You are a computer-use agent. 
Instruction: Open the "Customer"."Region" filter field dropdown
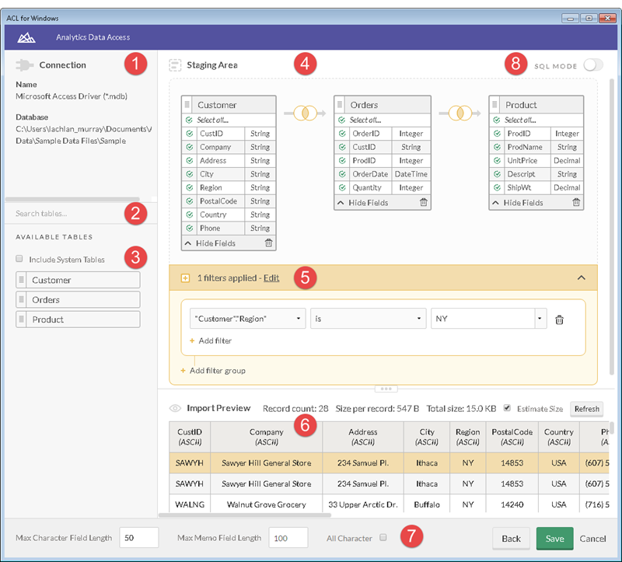coord(247,319)
